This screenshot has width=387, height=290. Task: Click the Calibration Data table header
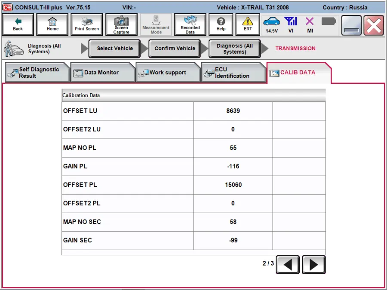193,95
